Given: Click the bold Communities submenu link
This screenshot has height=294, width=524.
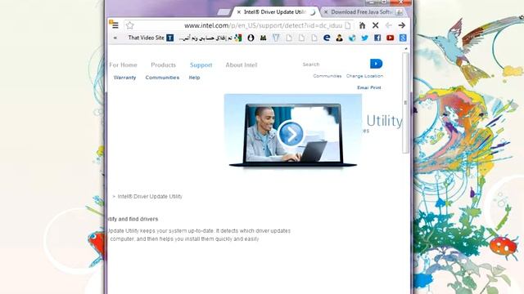Looking at the screenshot, I should 162,78.
